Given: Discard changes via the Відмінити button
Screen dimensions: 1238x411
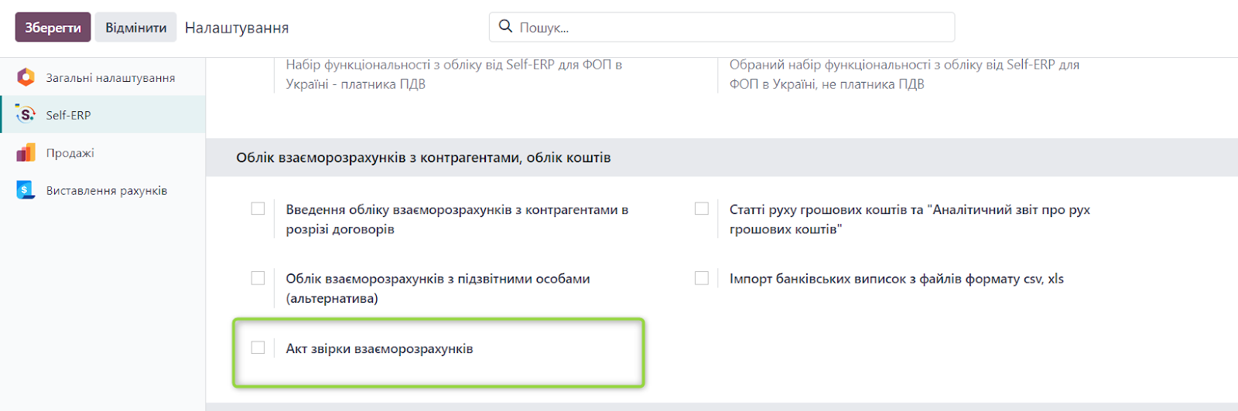Looking at the screenshot, I should click(136, 27).
